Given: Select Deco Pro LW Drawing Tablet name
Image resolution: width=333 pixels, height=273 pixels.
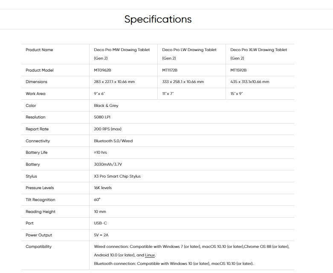Looking at the screenshot, I should pos(189,54).
